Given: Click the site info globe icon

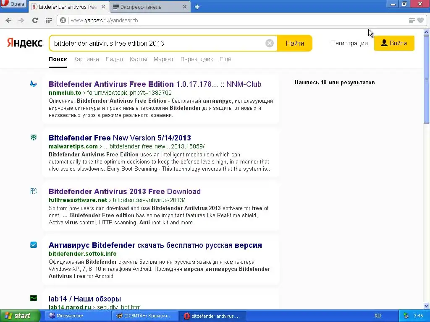Looking at the screenshot, I should (63, 20).
